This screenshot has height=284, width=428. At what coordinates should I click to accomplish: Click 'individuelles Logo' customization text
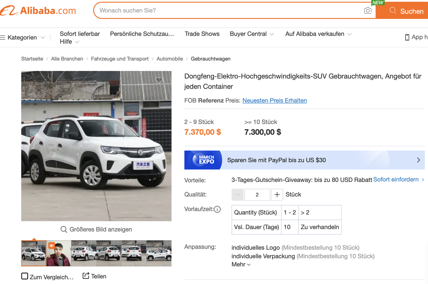click(x=256, y=248)
